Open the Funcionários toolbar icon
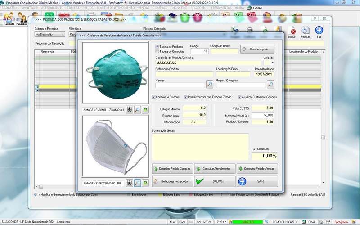 [x=22, y=19]
